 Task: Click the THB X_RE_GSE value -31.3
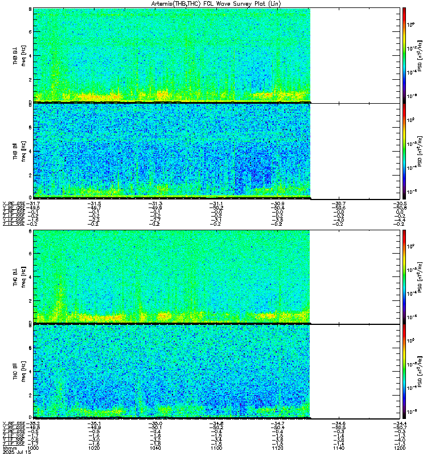(155, 203)
